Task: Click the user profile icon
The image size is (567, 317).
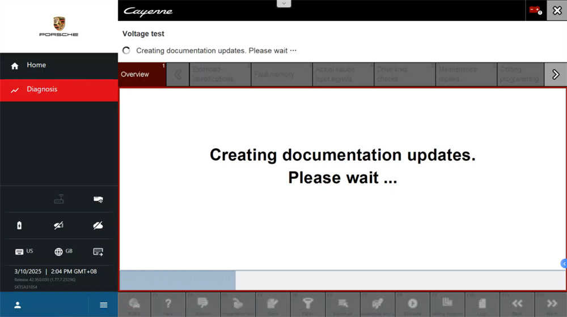Action: (x=18, y=305)
